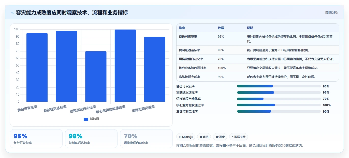349x158 pixels.
Task: Select the Chart.js tag label
Action: pos(187,137)
